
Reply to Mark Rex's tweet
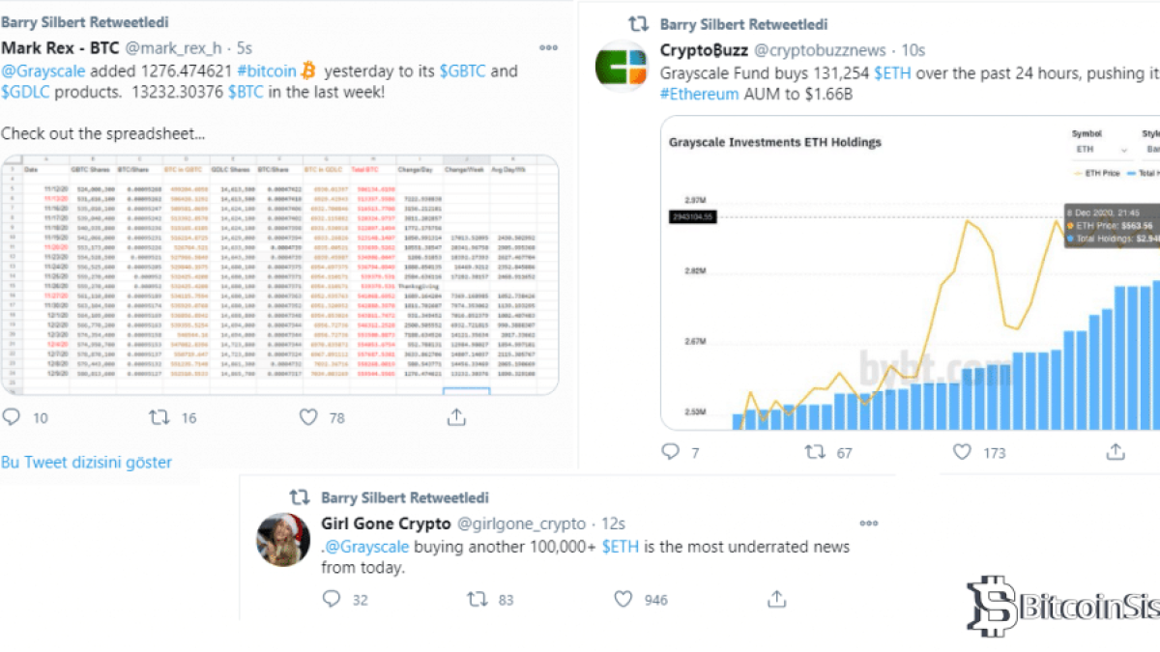(x=13, y=417)
